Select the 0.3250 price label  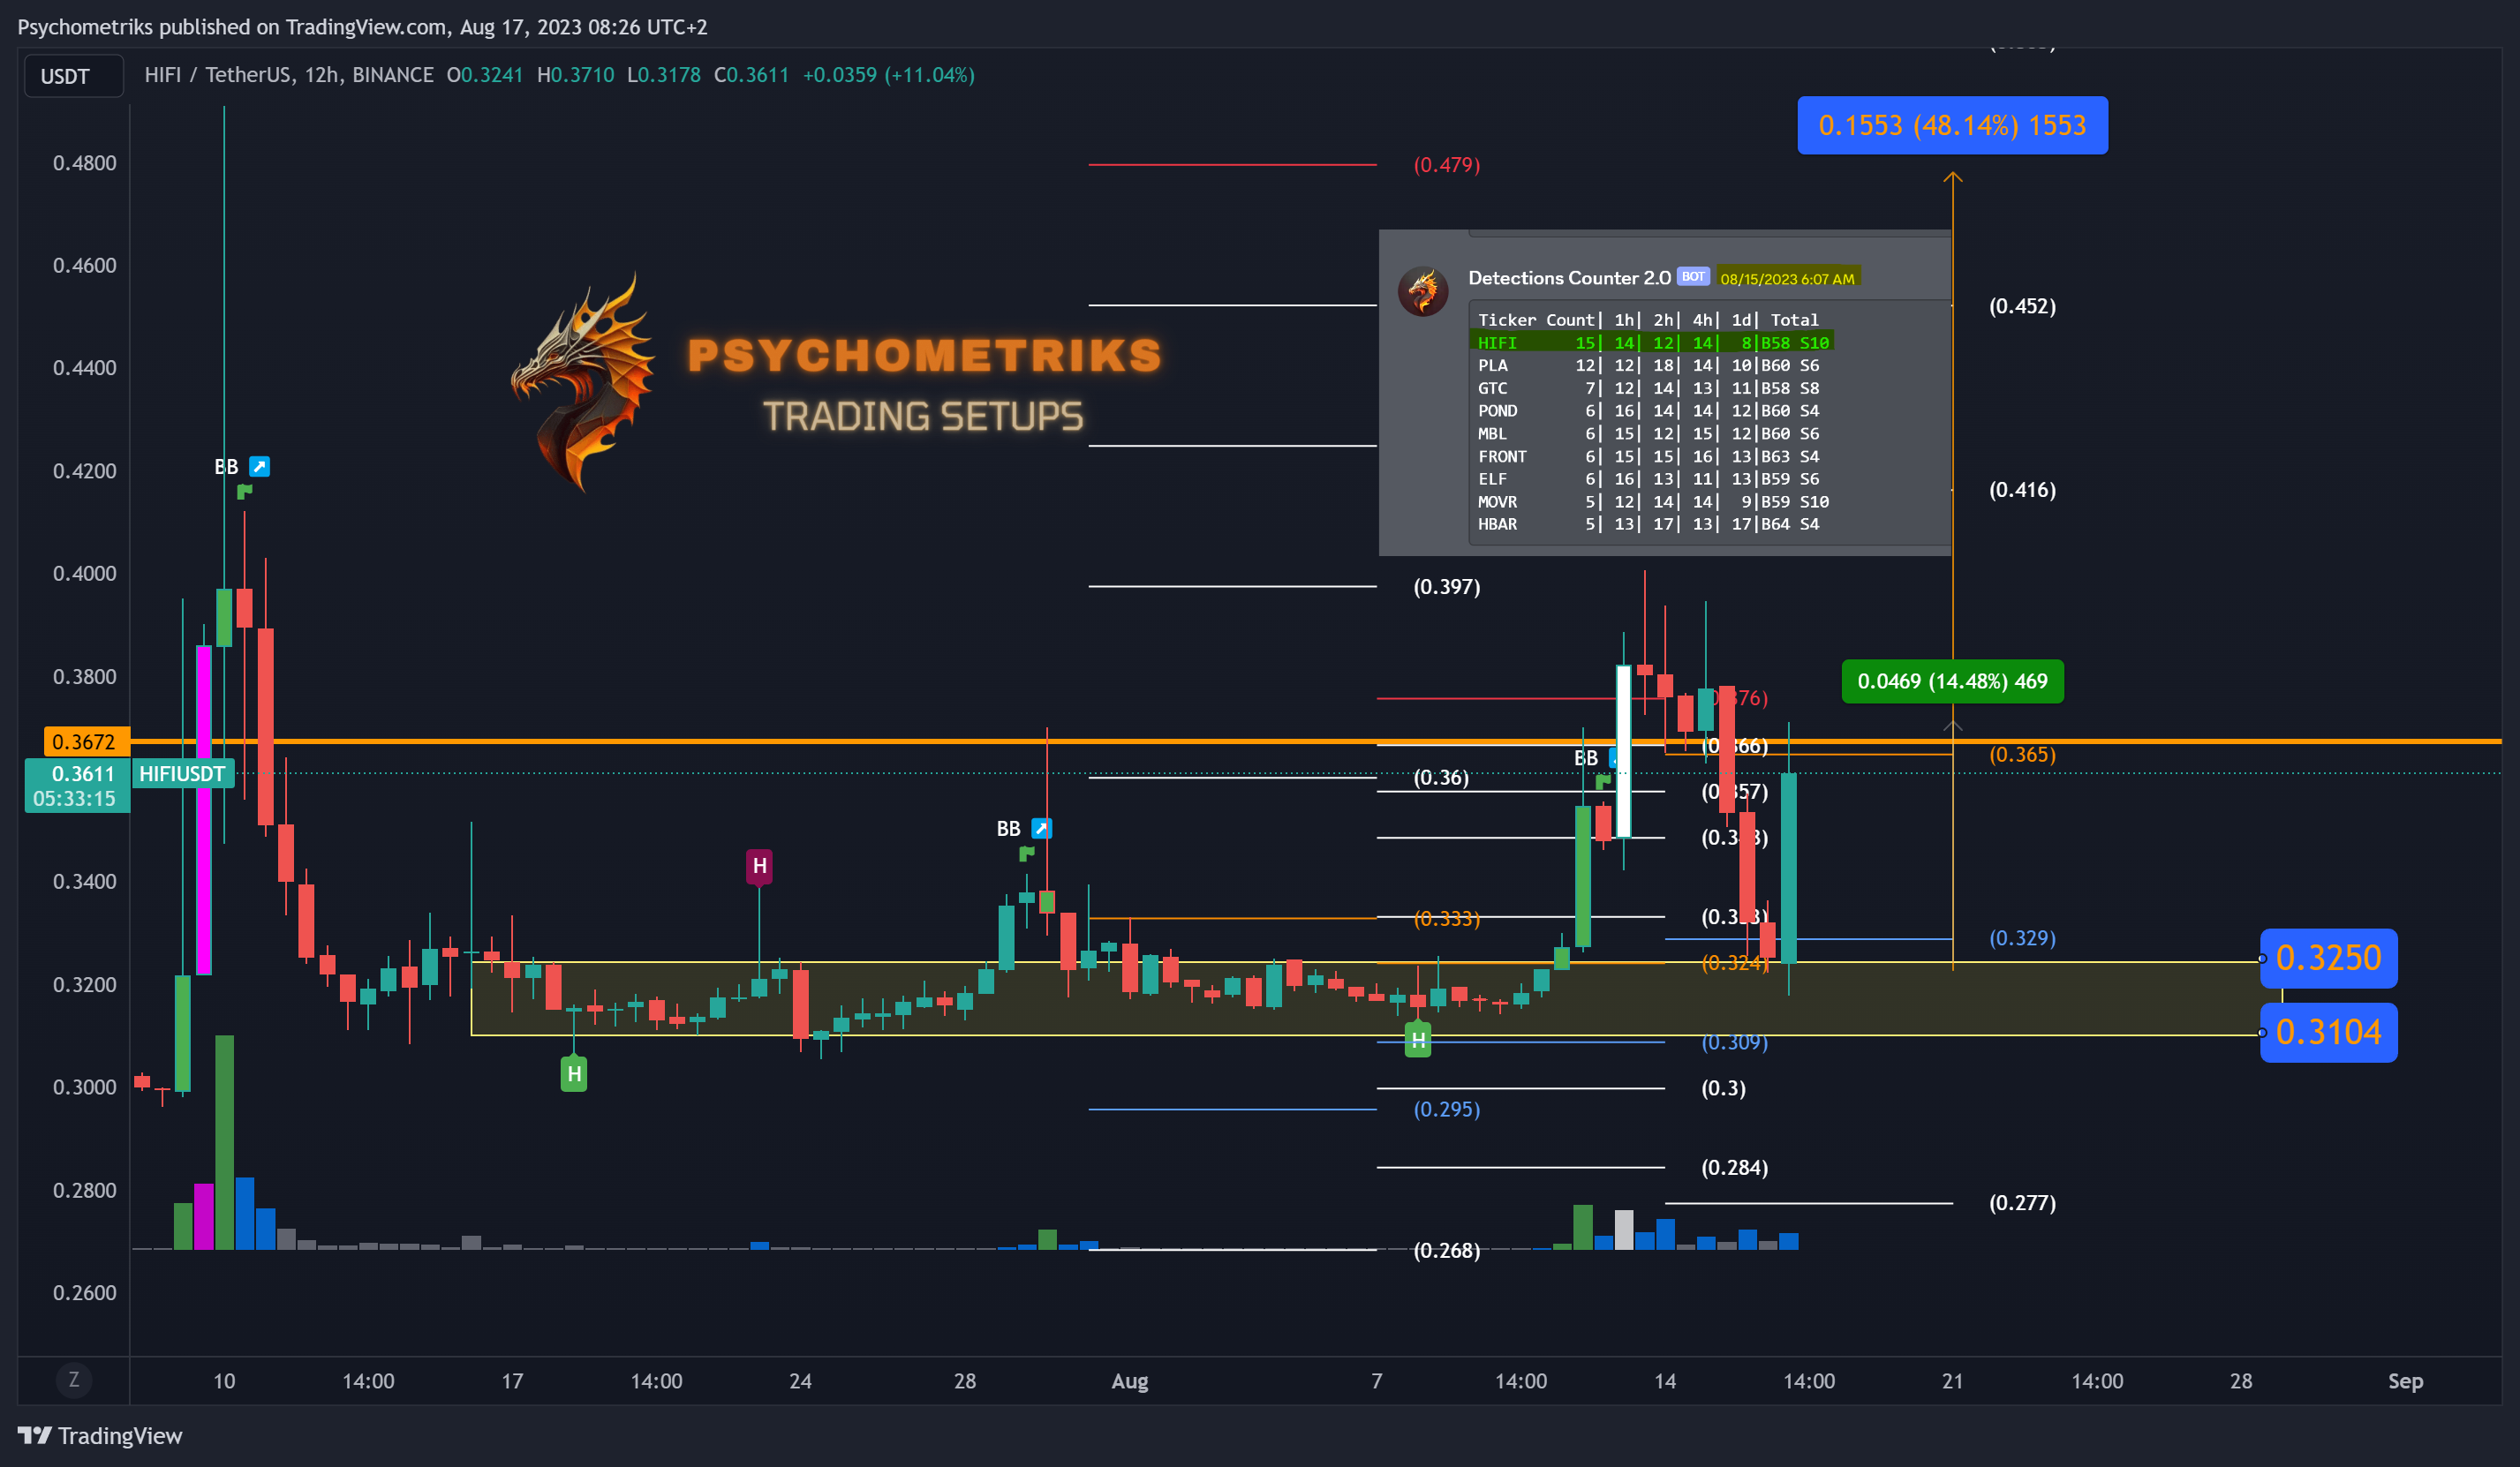2328,958
